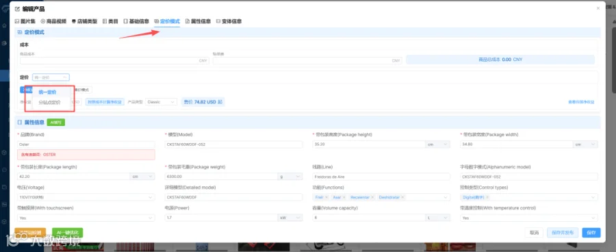Click the Package width input 34.80

point(516,144)
